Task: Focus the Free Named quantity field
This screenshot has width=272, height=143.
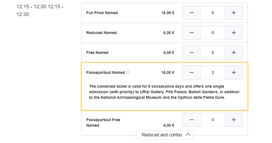Action: (x=213, y=53)
